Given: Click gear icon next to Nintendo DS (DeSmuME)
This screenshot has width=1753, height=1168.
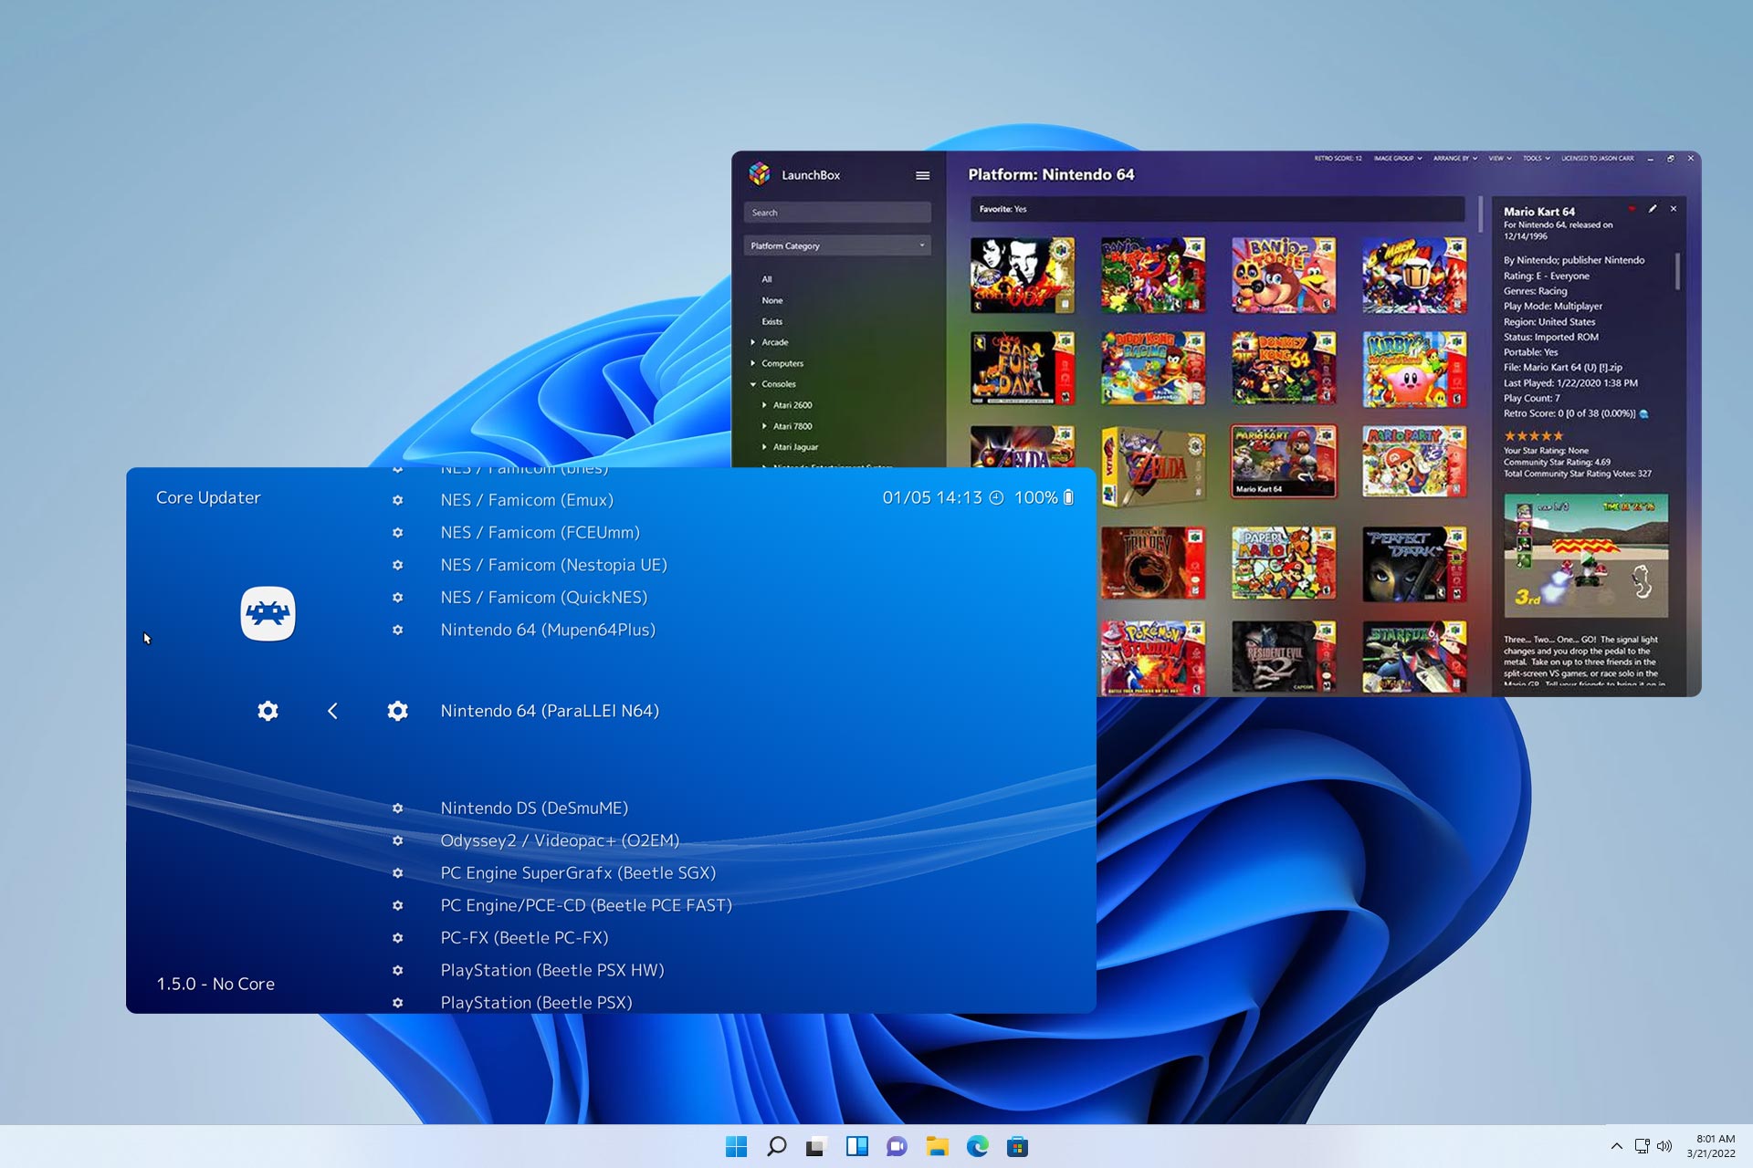Looking at the screenshot, I should pyautogui.click(x=397, y=808).
